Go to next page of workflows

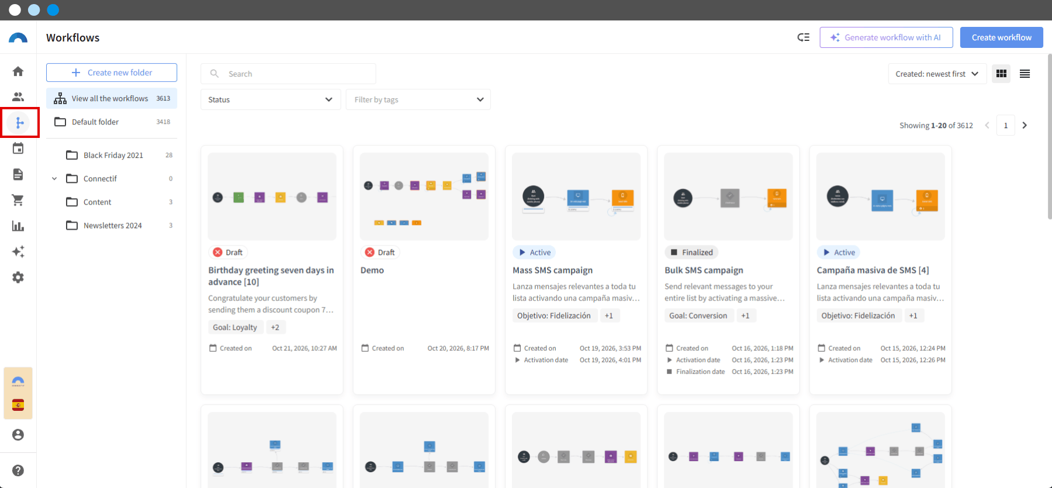point(1025,126)
